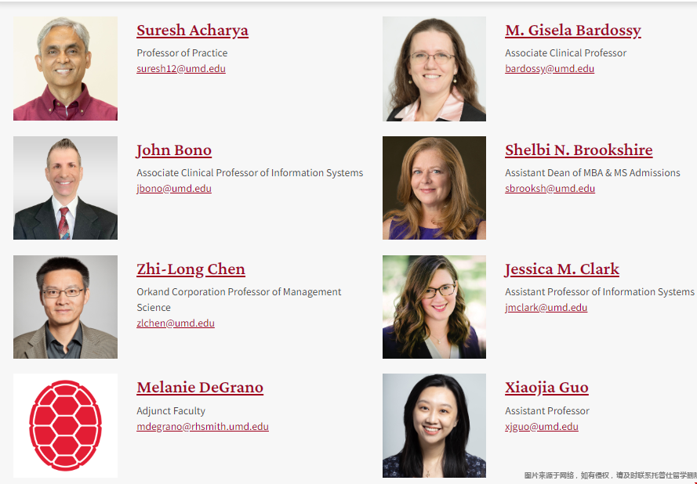The height and width of the screenshot is (484, 697).
Task: Click xjguo@umd.edu email address
Action: coord(542,427)
